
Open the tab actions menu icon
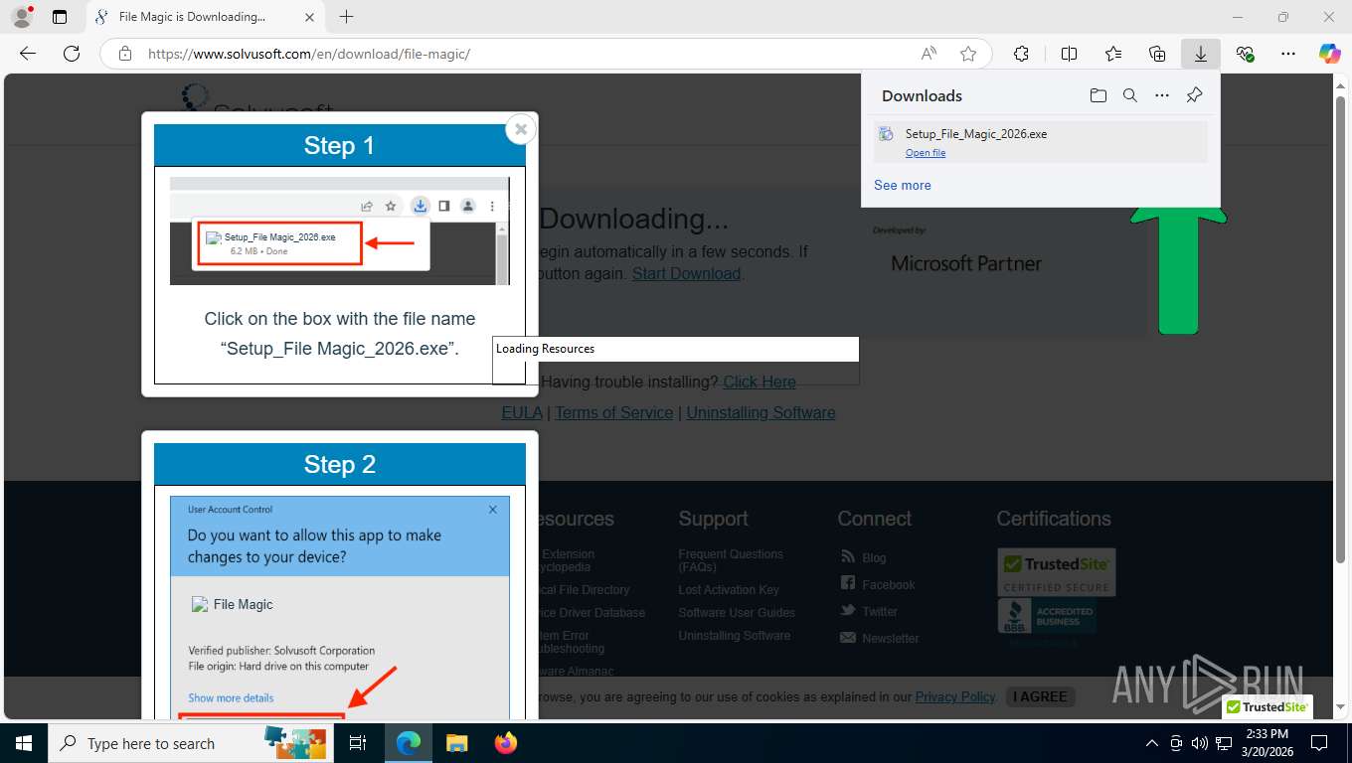[60, 17]
